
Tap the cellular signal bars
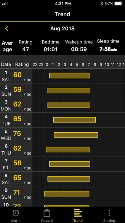point(5,4)
